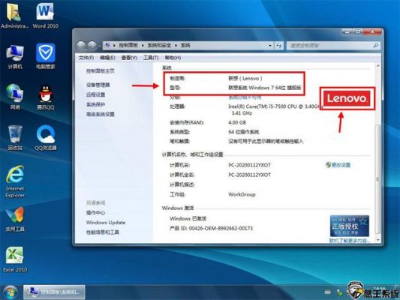The image size is (400, 300).
Task: Open Windows Update link in sidebar
Action: tap(106, 222)
